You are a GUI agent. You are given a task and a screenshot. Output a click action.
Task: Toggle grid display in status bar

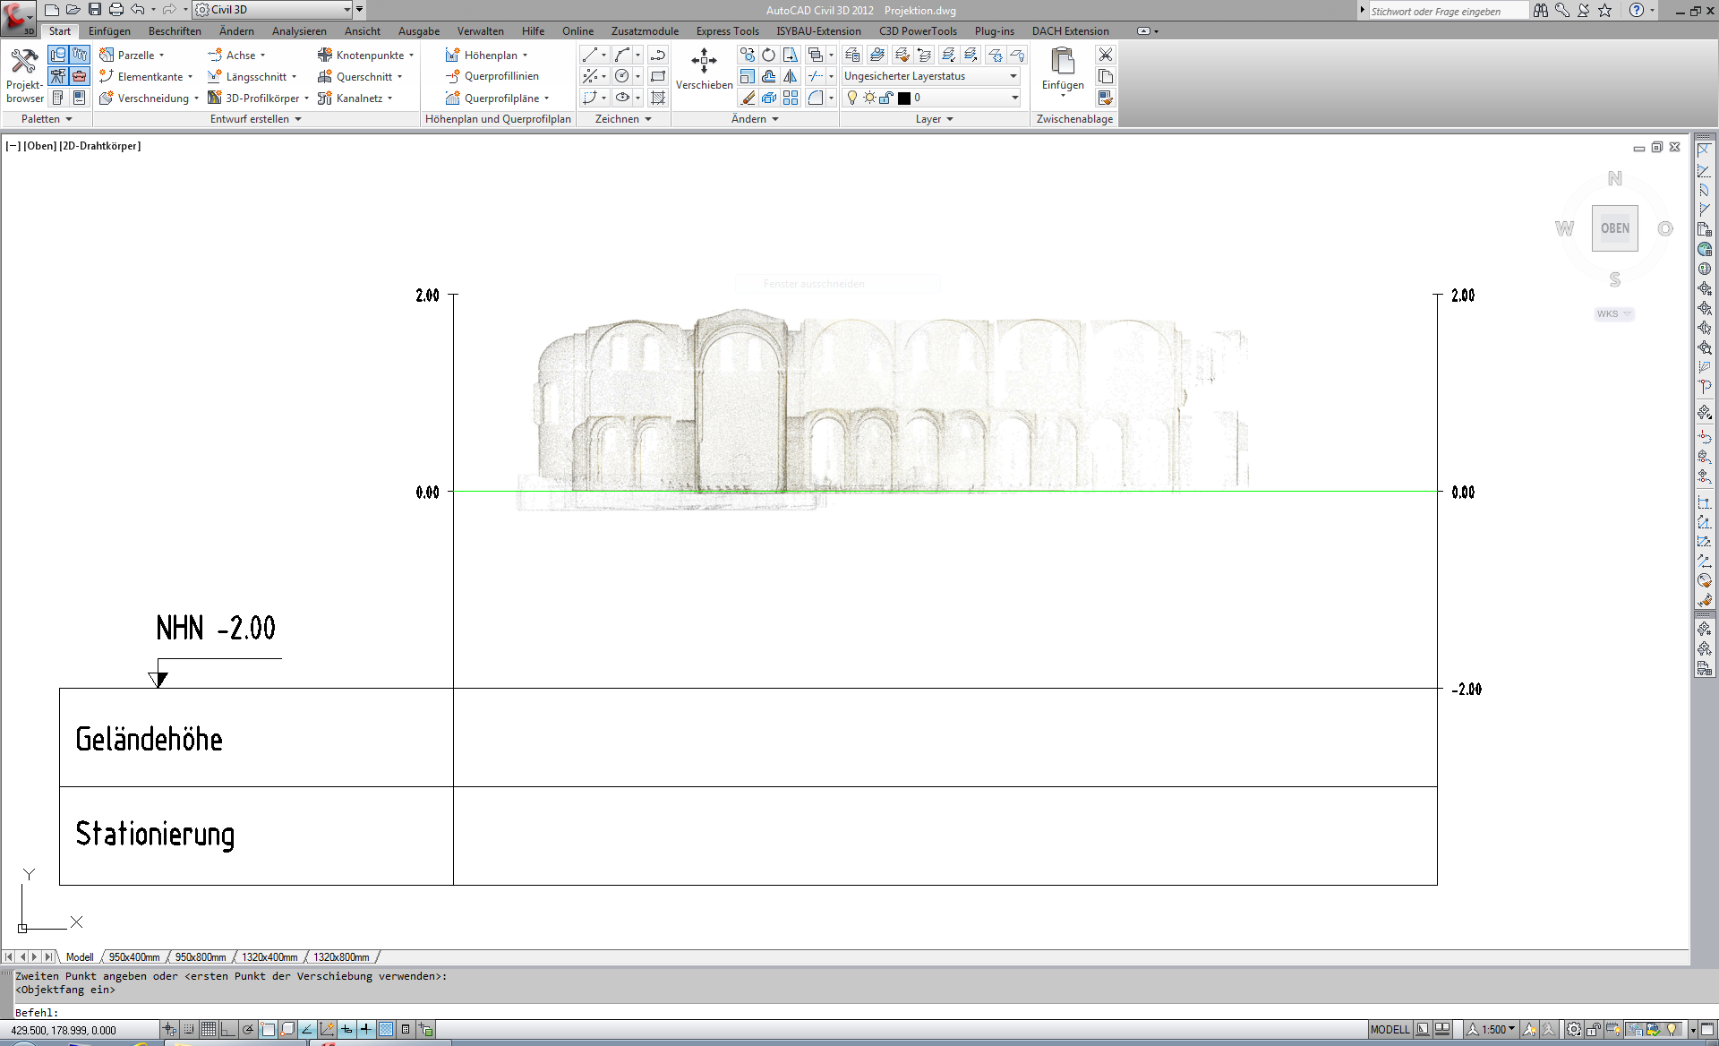pyautogui.click(x=208, y=1029)
